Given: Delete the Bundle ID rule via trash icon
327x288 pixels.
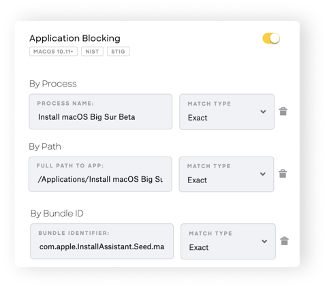Looking at the screenshot, I should pyautogui.click(x=284, y=241).
